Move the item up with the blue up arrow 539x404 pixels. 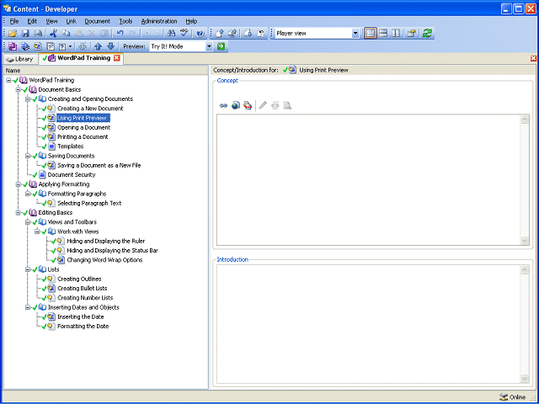coord(99,46)
